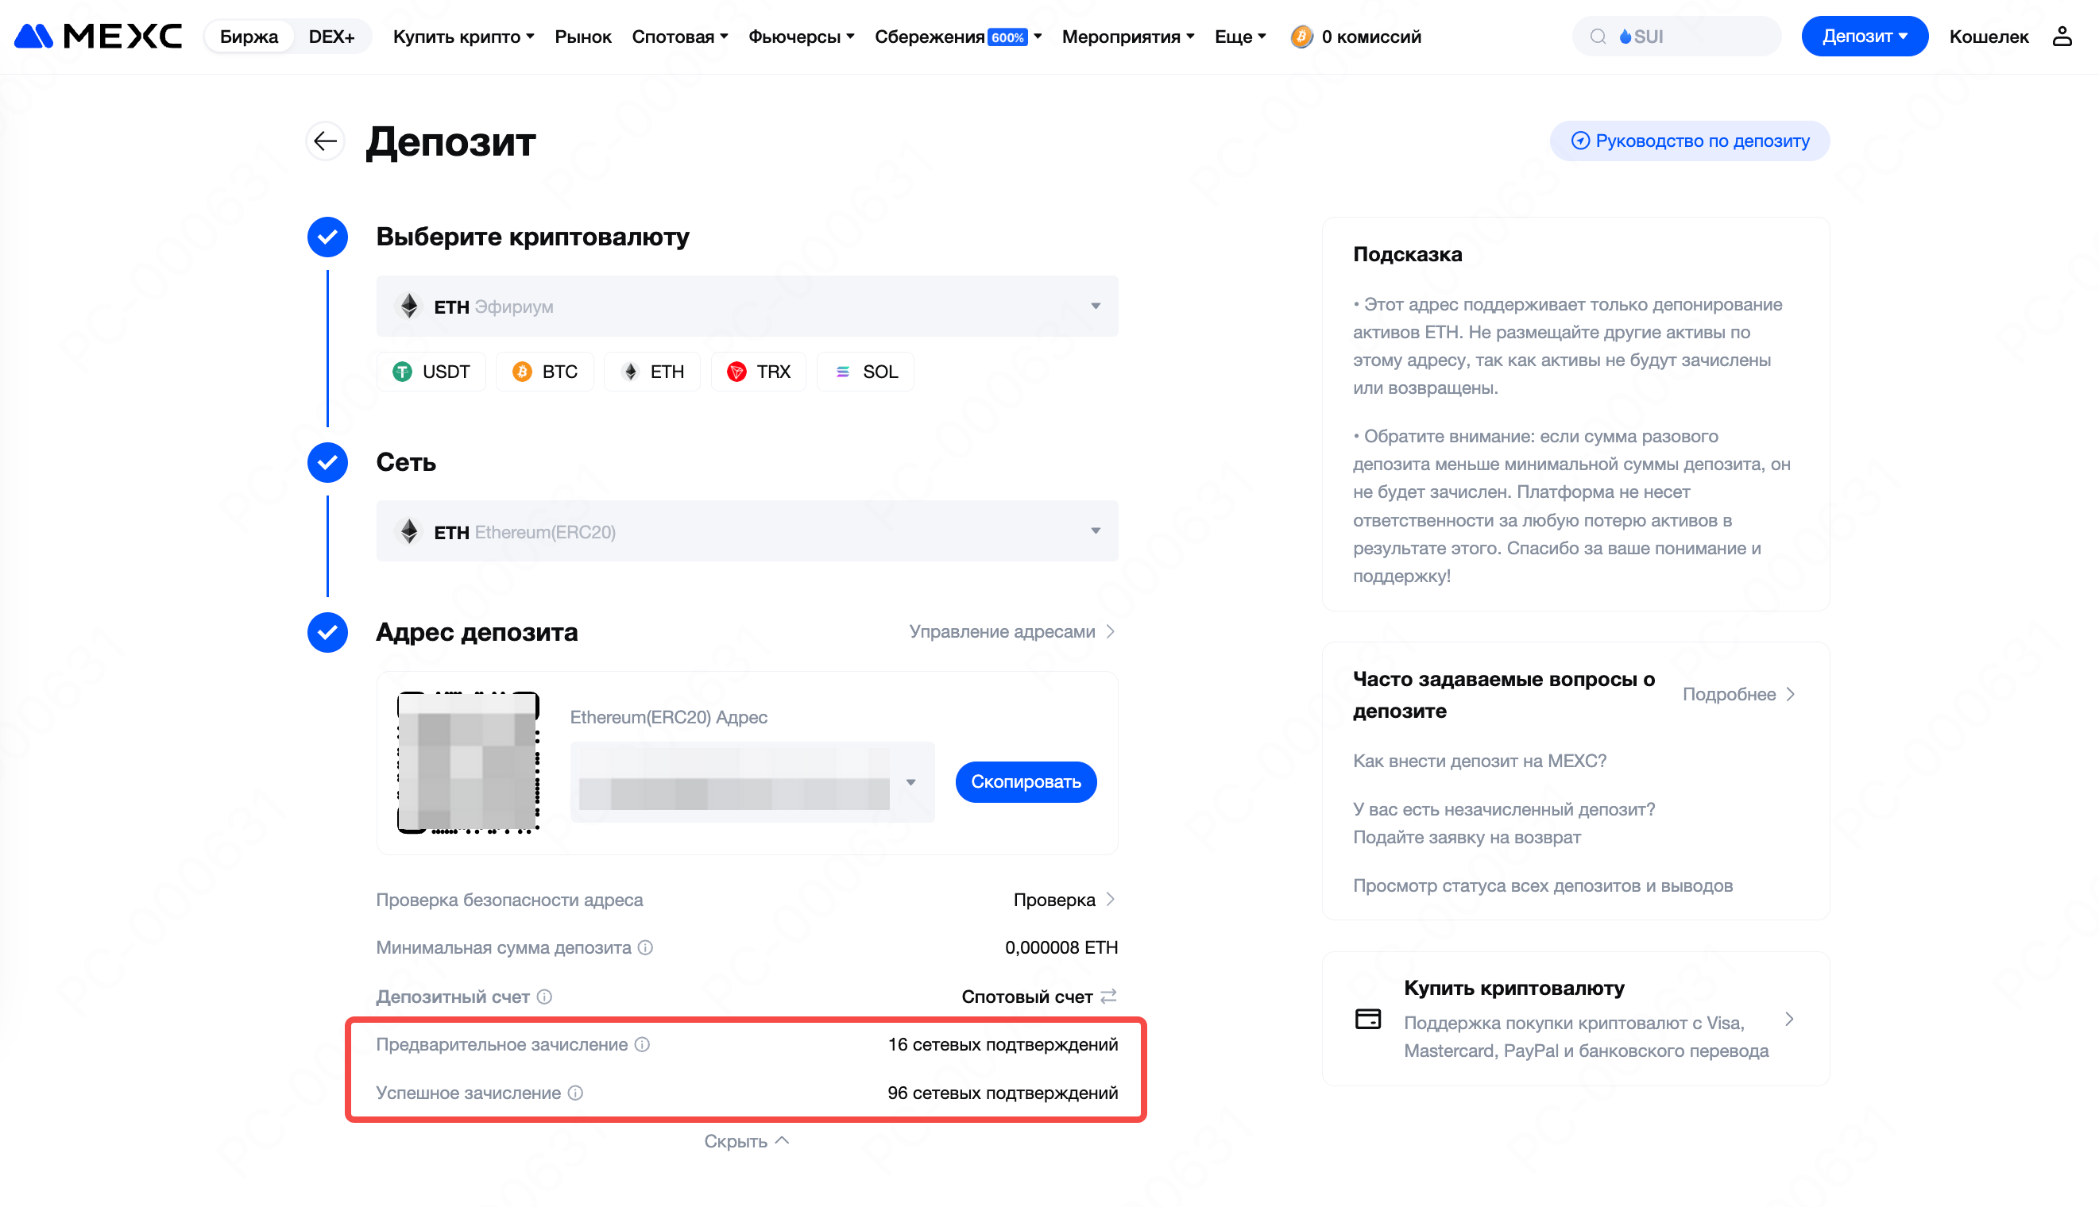The image size is (2099, 1207).
Task: Switch to the DEX+ tab
Action: [332, 37]
